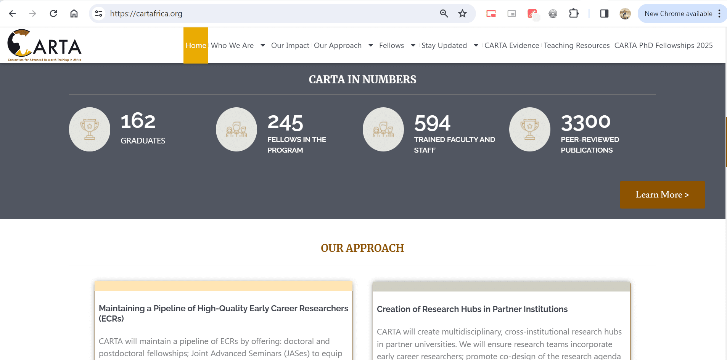Click the browser back arrow
This screenshot has width=727, height=360.
[12, 14]
